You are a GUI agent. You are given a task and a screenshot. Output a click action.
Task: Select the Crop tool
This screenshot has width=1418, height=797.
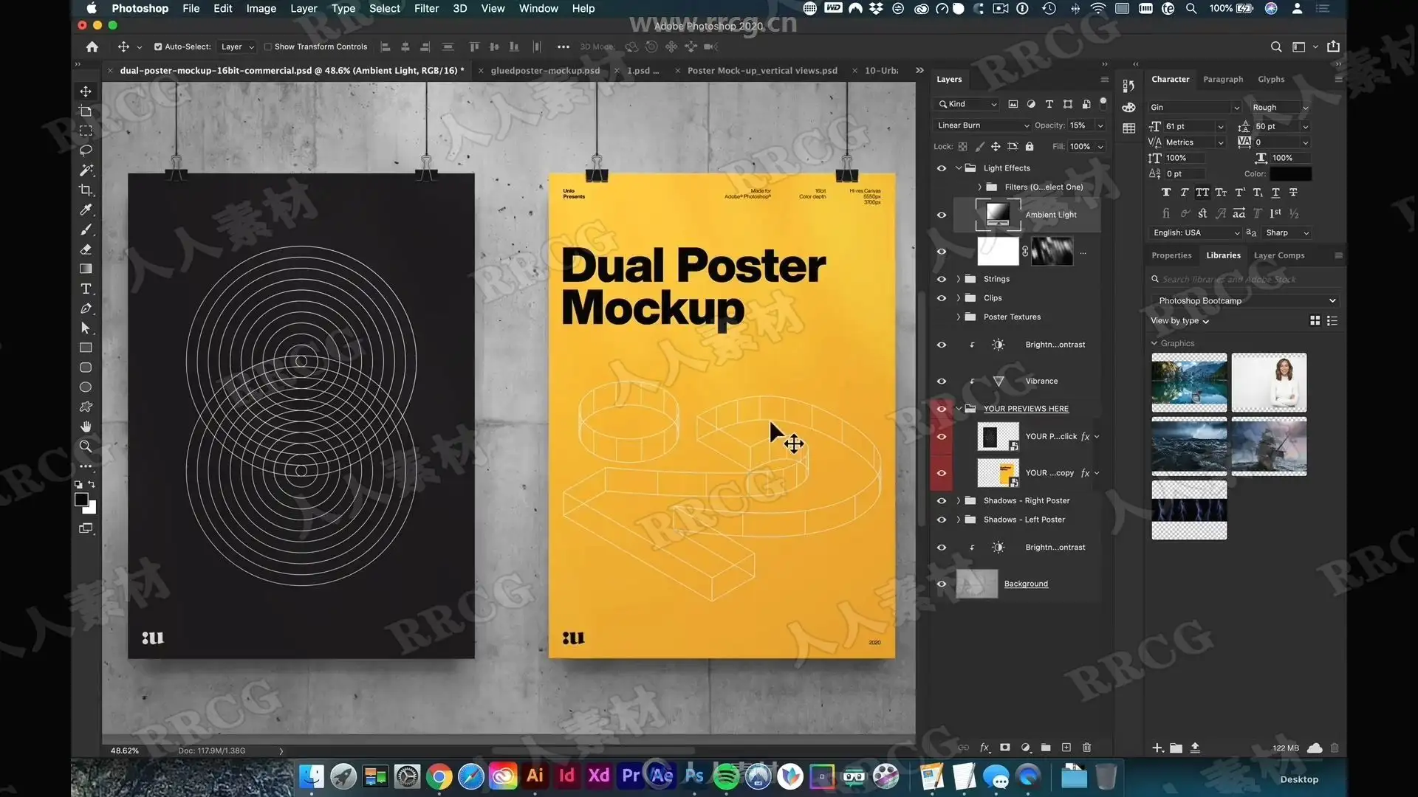pos(86,190)
